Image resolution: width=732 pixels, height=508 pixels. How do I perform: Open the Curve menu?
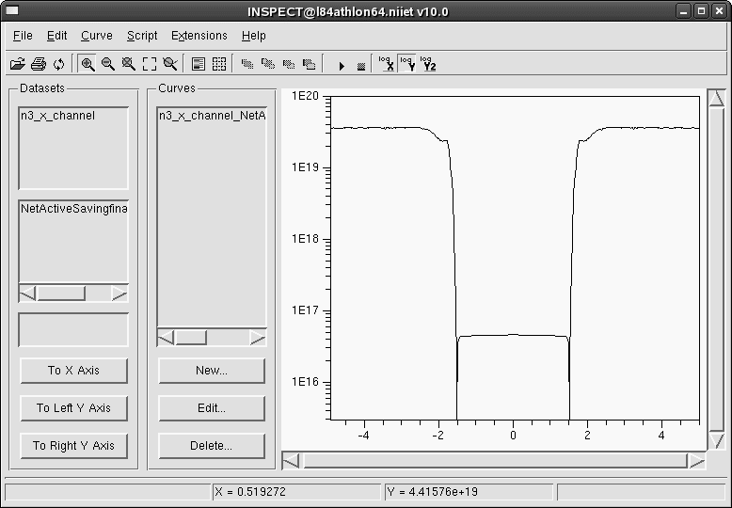96,36
